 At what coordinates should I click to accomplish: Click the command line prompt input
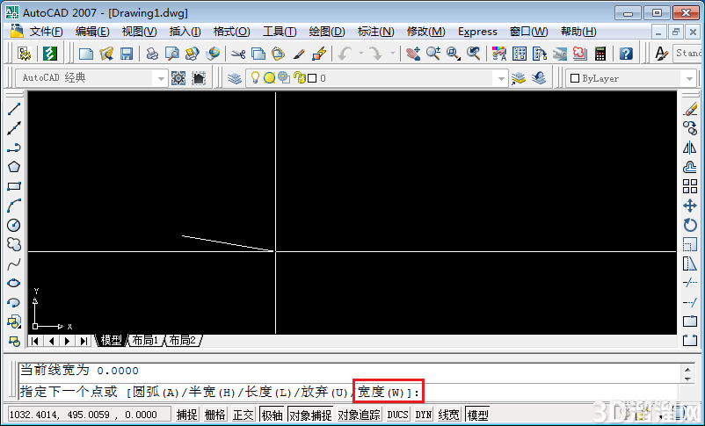348,392
